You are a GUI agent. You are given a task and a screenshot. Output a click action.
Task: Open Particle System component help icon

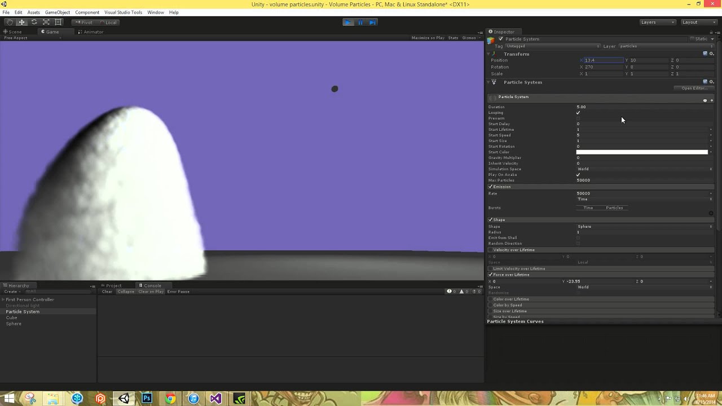[x=705, y=82]
